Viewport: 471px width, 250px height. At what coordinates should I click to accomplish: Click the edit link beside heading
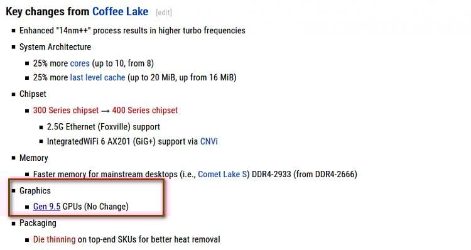pyautogui.click(x=164, y=13)
